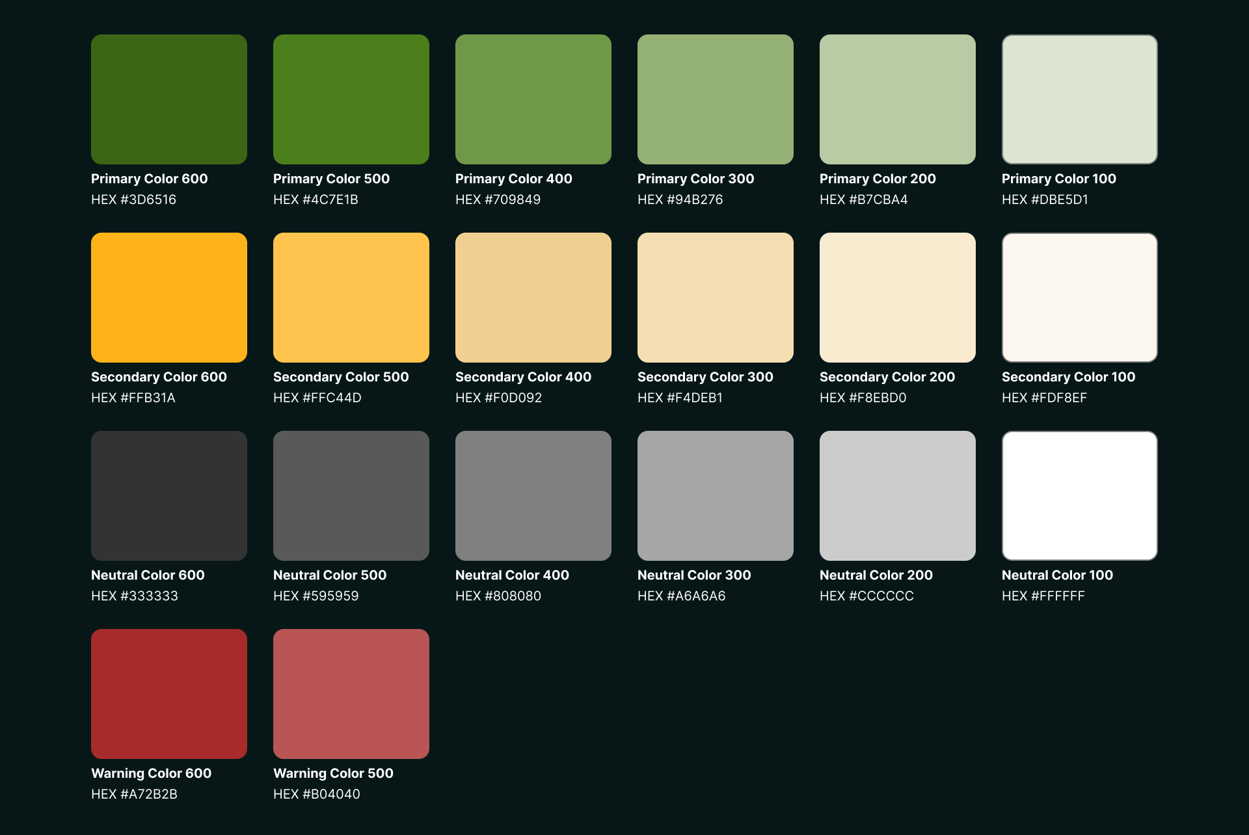Select the Neutral Color 300 swatch
The width and height of the screenshot is (1249, 835).
(716, 496)
